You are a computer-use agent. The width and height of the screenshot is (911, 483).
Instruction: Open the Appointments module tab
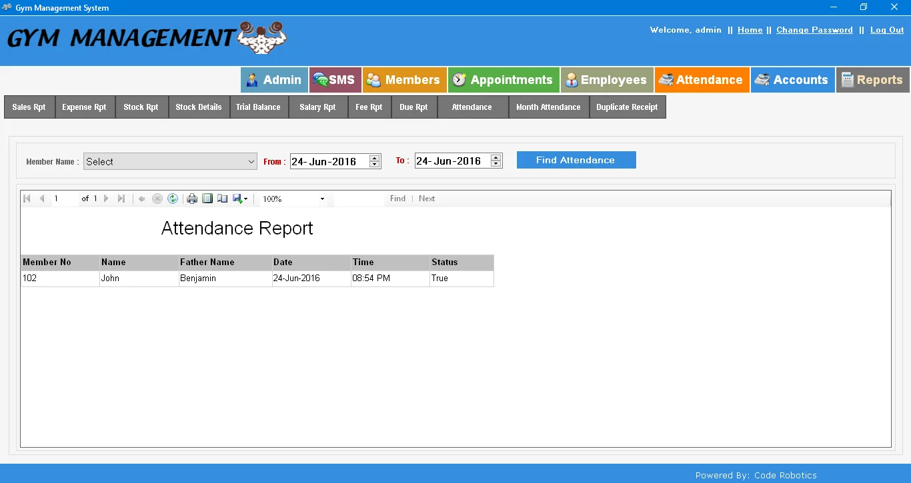click(504, 80)
